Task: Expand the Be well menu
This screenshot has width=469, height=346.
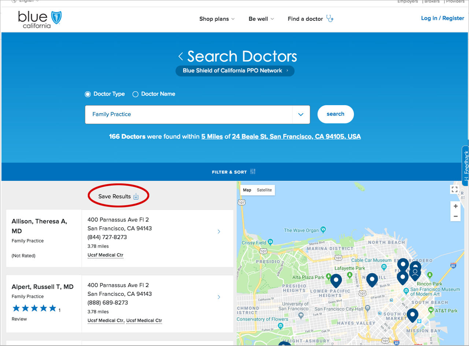Action: point(261,19)
